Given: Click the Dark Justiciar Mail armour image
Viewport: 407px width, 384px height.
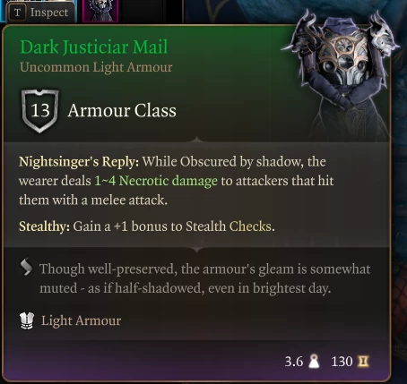Looking at the screenshot, I should (341, 74).
